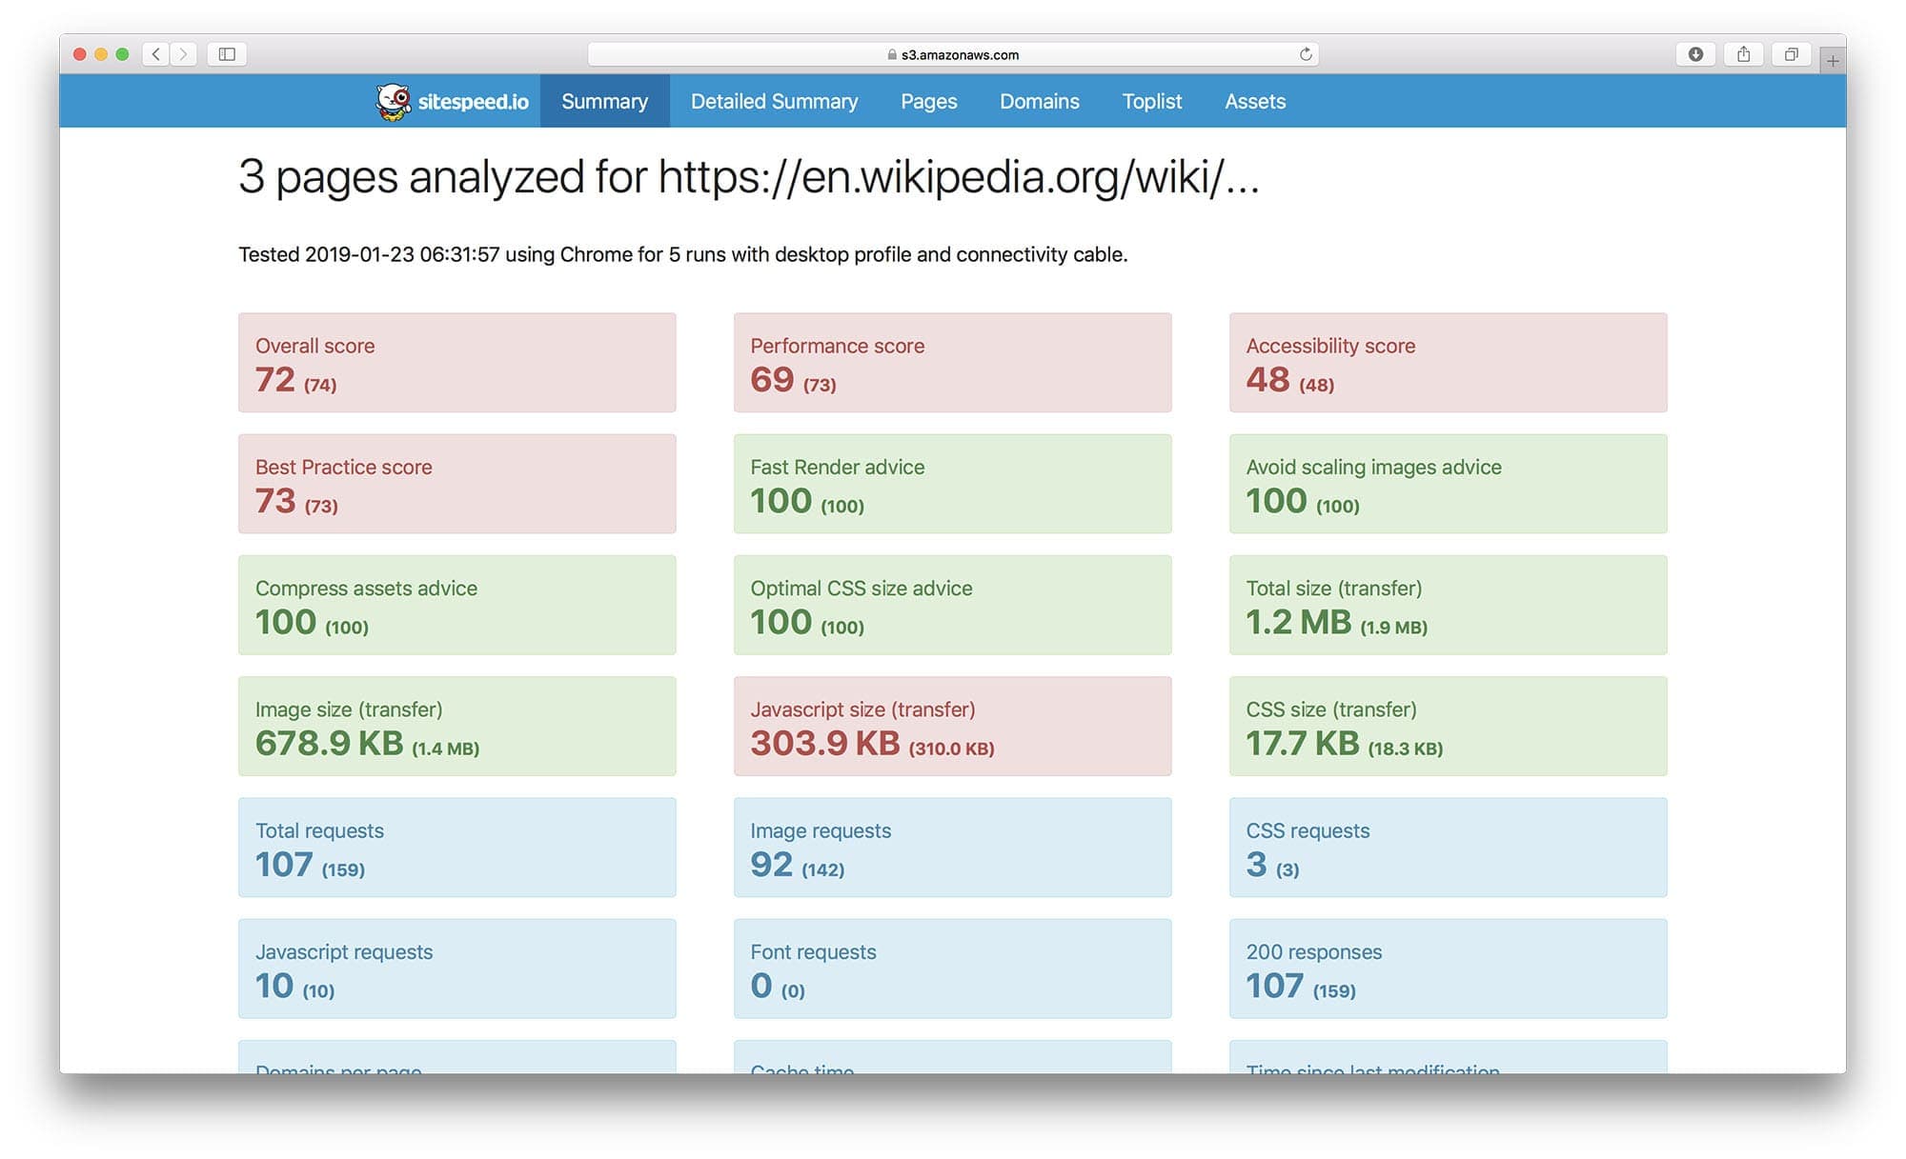This screenshot has width=1906, height=1159.
Task: Reload the page with refresh icon
Action: (1306, 54)
